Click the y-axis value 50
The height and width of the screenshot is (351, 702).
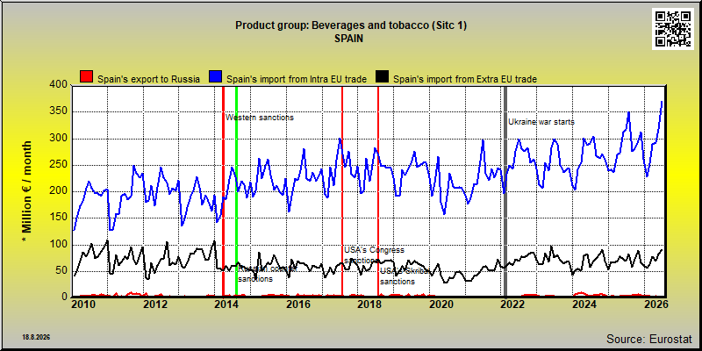[61, 271]
